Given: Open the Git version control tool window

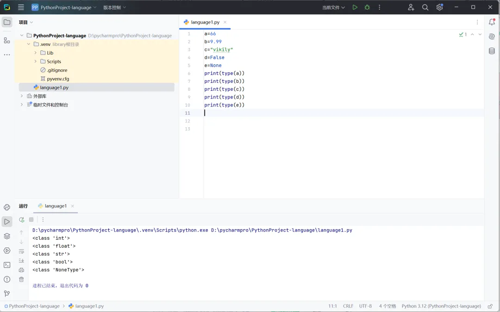Looking at the screenshot, I should tap(7, 293).
